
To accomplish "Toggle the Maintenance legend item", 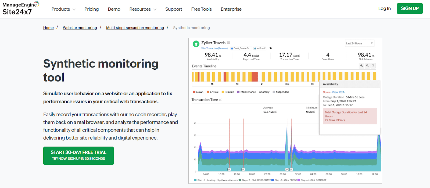I will (x=246, y=92).
